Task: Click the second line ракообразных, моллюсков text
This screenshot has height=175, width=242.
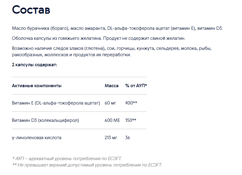Action: [x=71, y=55]
